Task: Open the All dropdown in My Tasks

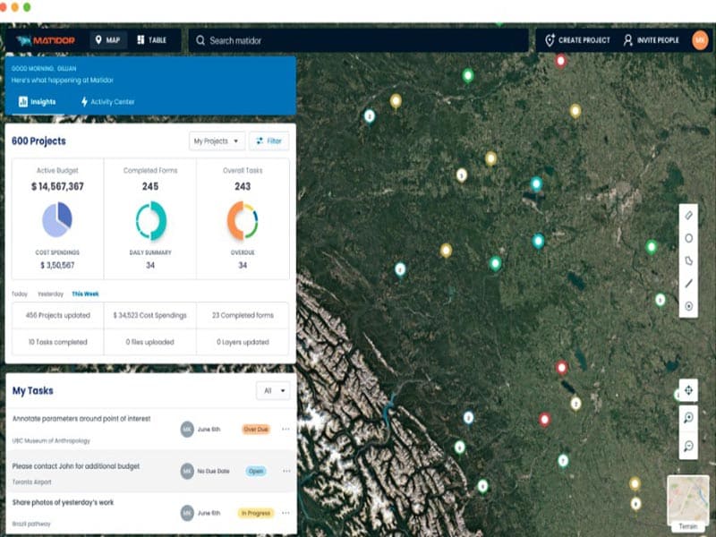Action: point(274,390)
